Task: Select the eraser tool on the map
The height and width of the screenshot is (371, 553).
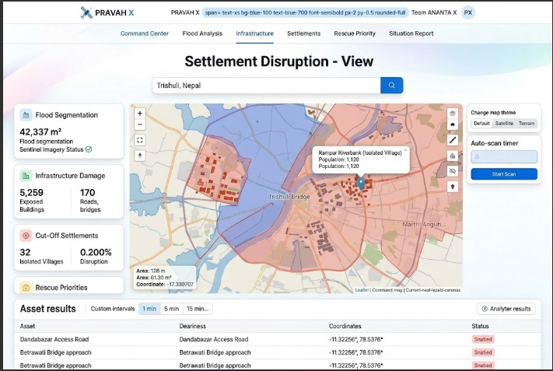Action: click(x=453, y=156)
